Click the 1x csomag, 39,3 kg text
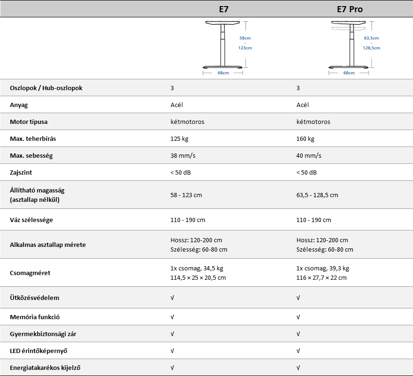This screenshot has width=413, height=376. pyautogui.click(x=322, y=269)
